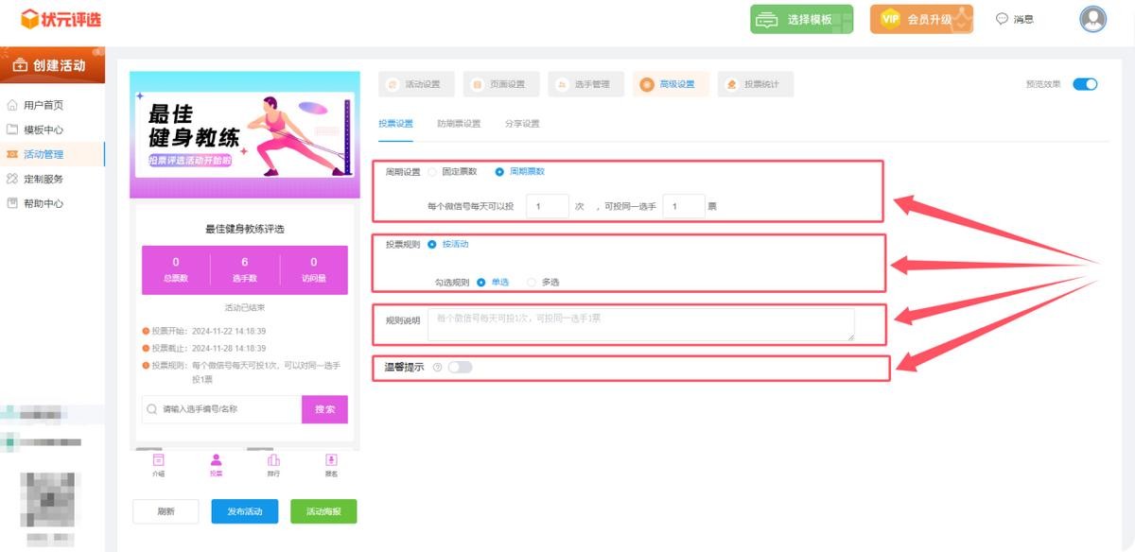The height and width of the screenshot is (552, 1135).
Task: Click the user avatar icon at top right
Action: point(1092,19)
